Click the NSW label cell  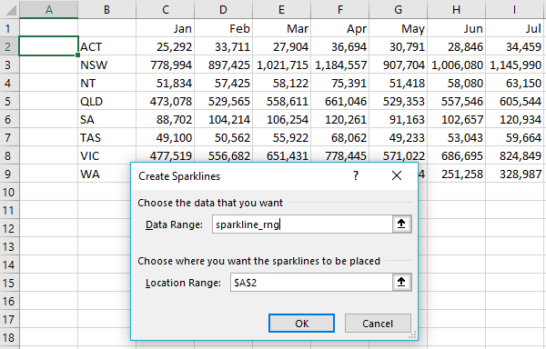point(106,65)
